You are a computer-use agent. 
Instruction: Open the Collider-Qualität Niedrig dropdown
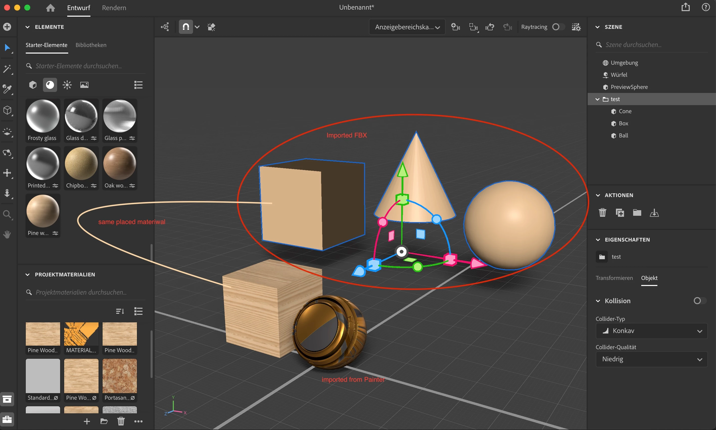point(651,359)
